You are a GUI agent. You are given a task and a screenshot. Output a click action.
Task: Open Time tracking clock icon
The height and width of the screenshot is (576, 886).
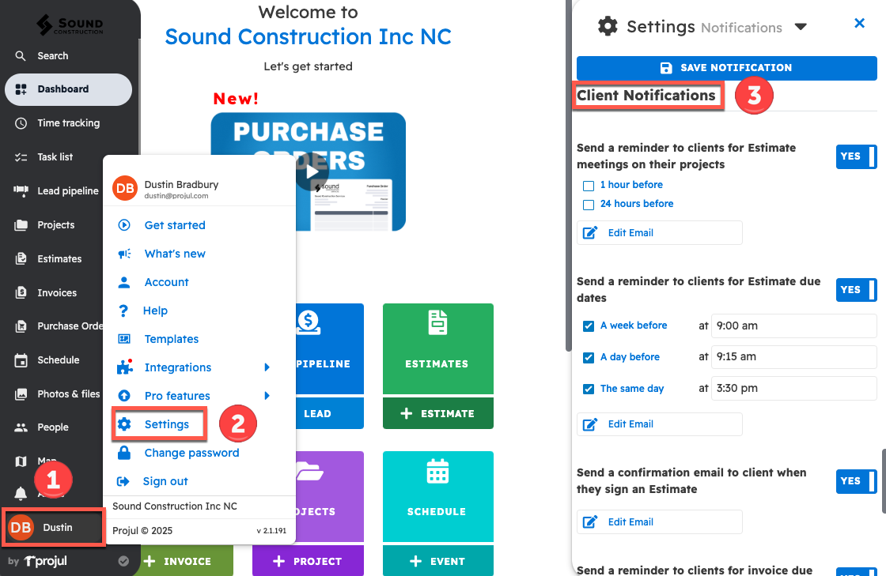click(21, 123)
